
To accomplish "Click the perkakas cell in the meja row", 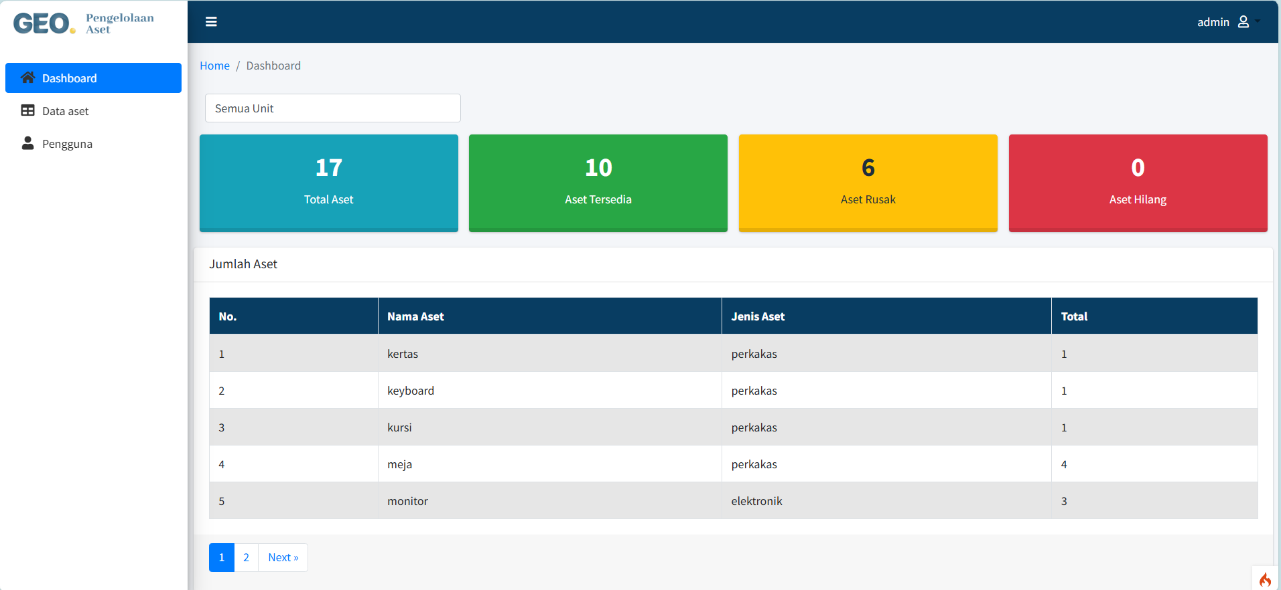I will pyautogui.click(x=886, y=464).
